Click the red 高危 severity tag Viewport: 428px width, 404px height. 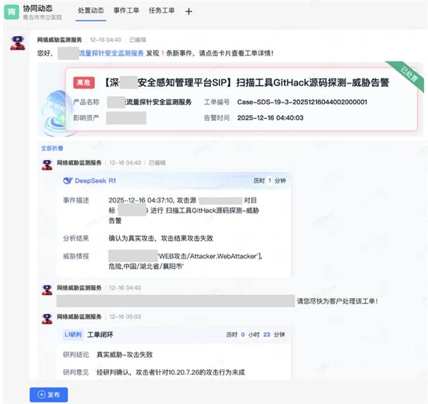[84, 83]
